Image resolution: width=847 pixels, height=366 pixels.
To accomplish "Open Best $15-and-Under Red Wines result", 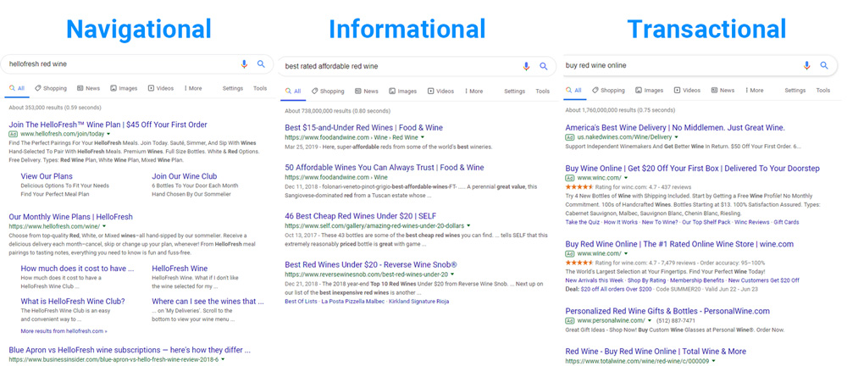I will (x=363, y=128).
